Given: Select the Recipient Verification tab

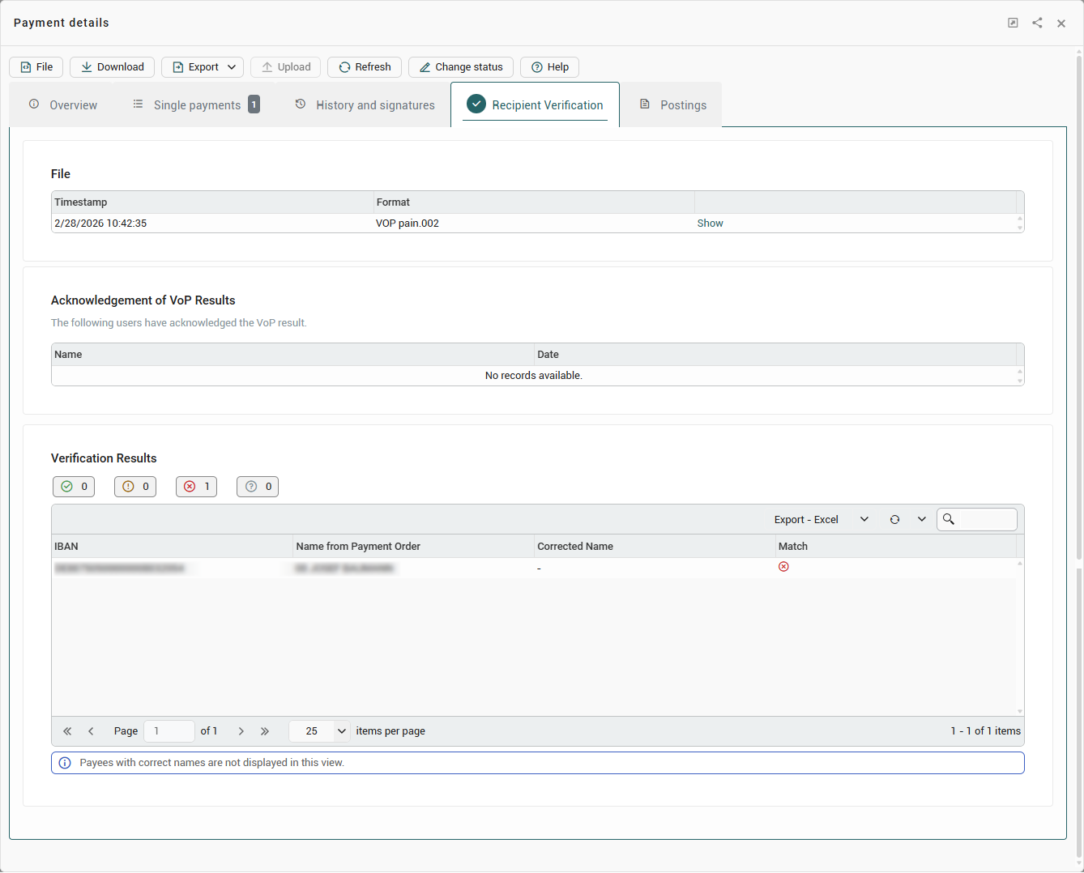Looking at the screenshot, I should tap(535, 105).
